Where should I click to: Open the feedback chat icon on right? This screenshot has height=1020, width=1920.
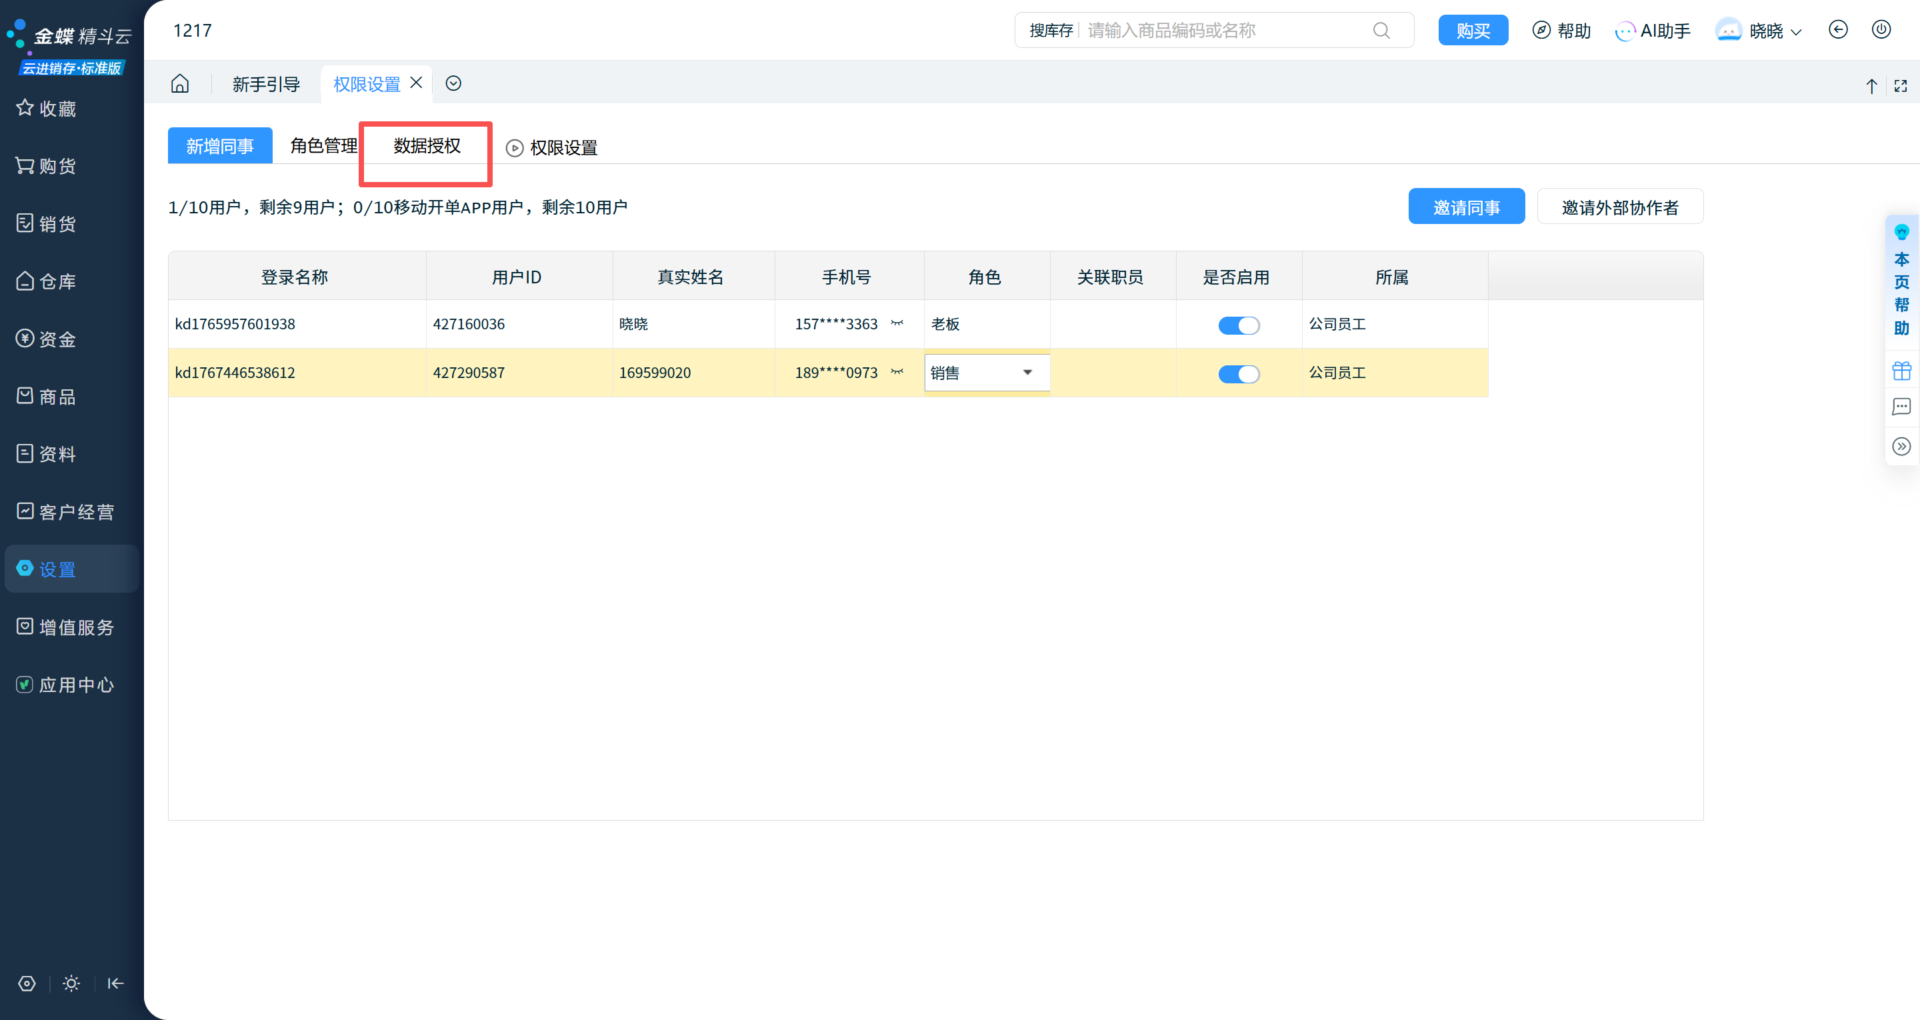[1901, 407]
